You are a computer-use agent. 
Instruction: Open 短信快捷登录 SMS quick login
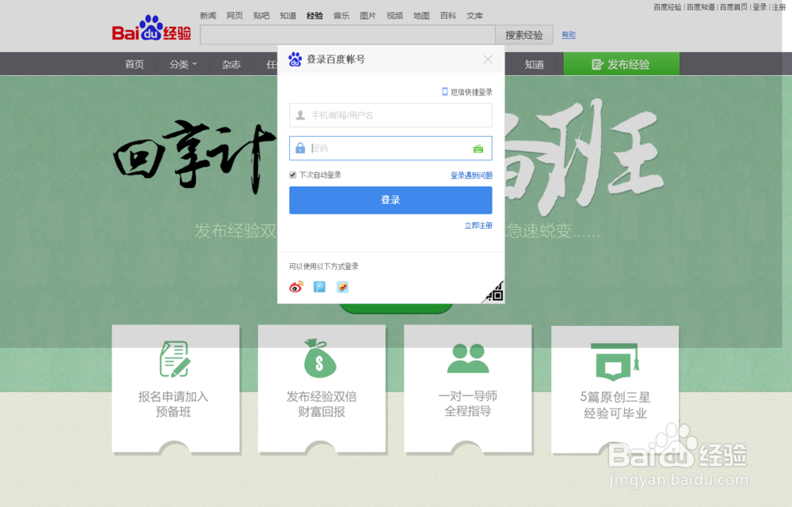tap(467, 92)
